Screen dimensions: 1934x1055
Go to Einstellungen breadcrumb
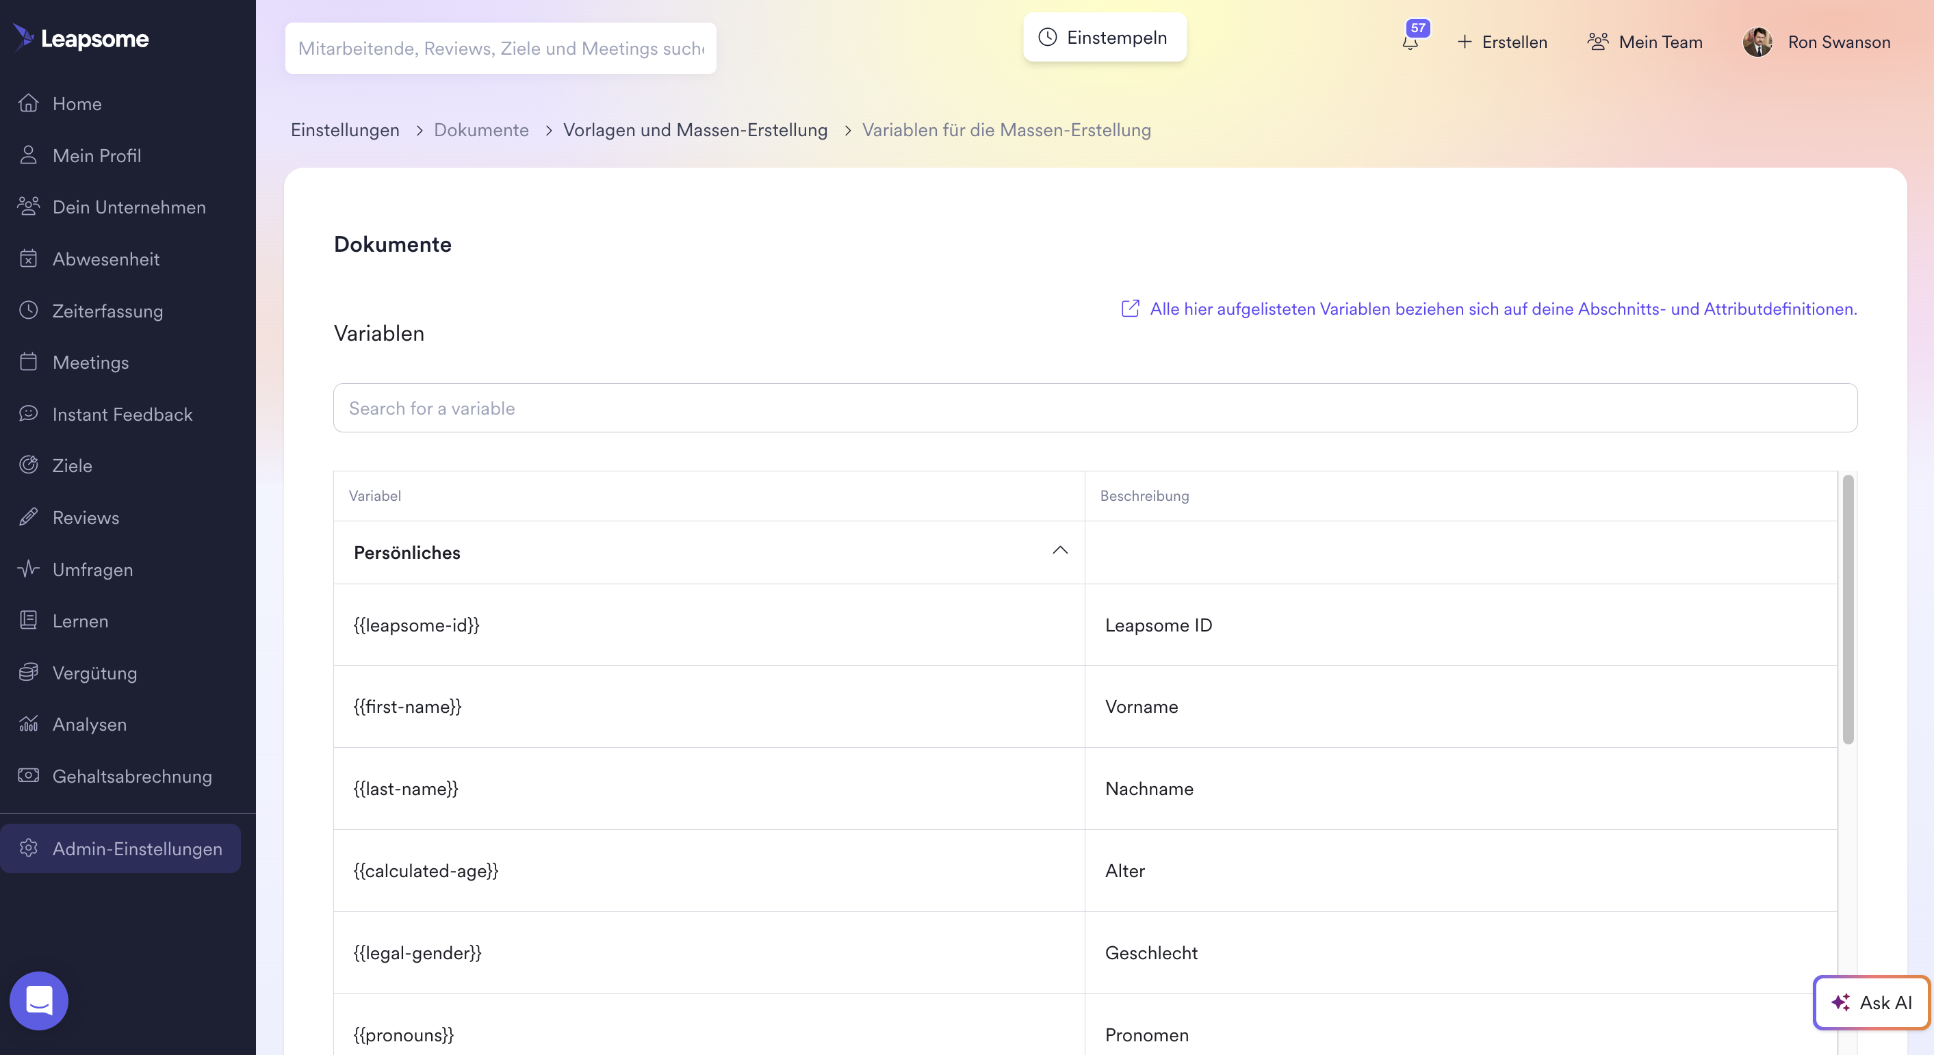point(346,130)
